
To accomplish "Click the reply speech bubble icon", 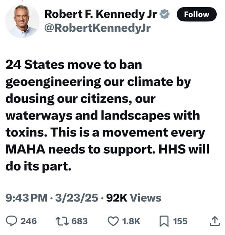I will [x=11, y=221].
